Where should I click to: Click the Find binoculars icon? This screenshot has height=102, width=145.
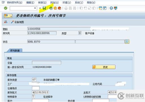click(x=70, y=8)
